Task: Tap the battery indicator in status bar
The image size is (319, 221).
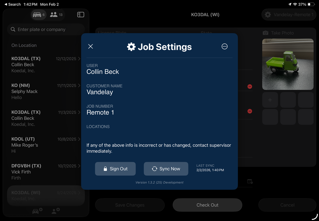Action: pyautogui.click(x=310, y=5)
